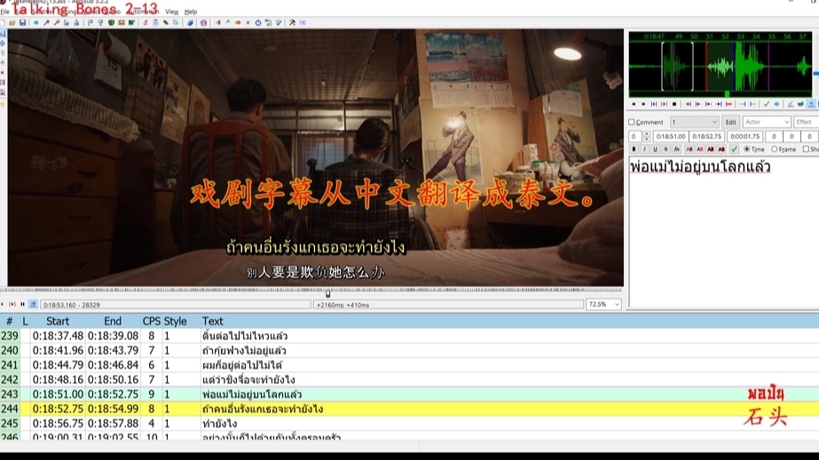Pause the video playback
The height and width of the screenshot is (460, 819).
click(22, 304)
